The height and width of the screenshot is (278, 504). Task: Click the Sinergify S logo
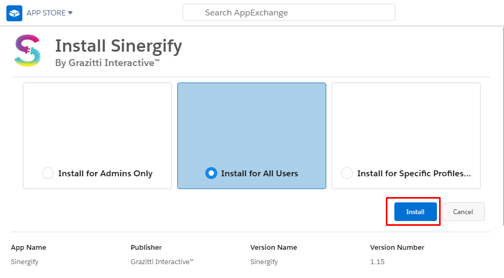point(28,51)
